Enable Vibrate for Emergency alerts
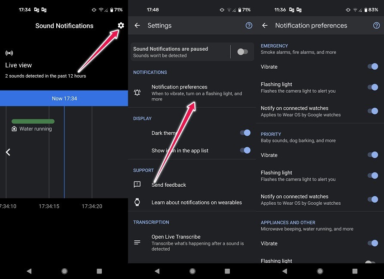This screenshot has width=384, height=279. click(372, 67)
